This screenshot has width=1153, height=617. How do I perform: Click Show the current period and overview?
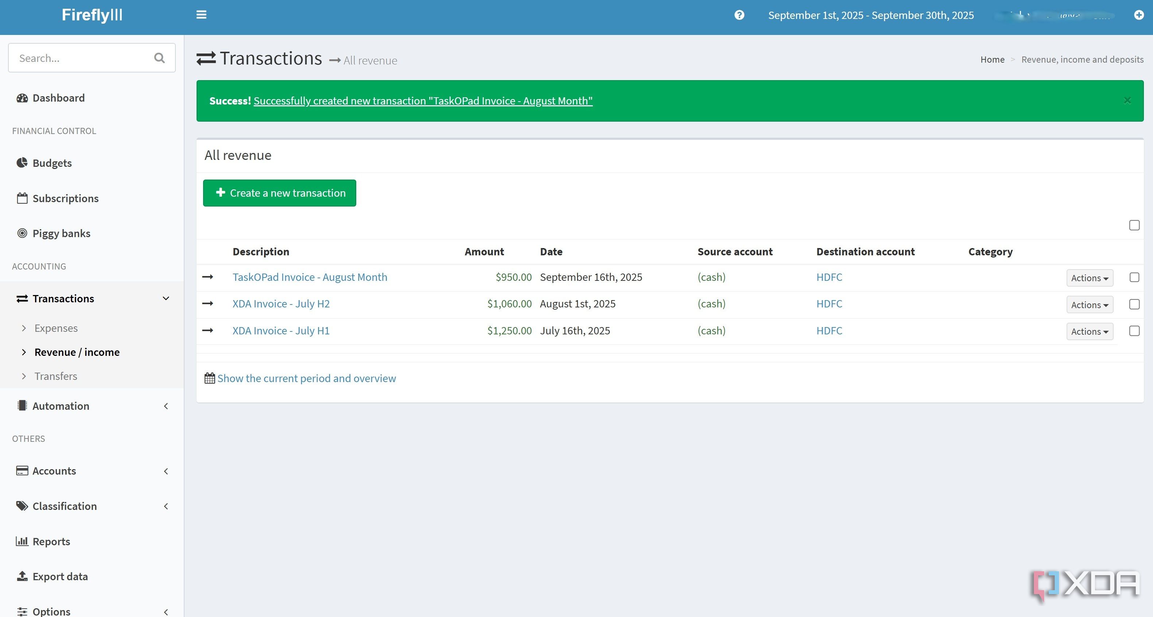pyautogui.click(x=307, y=378)
